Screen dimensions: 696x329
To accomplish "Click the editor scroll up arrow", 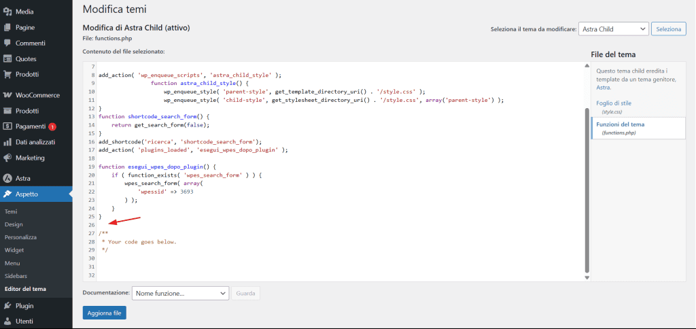I will [587, 66].
